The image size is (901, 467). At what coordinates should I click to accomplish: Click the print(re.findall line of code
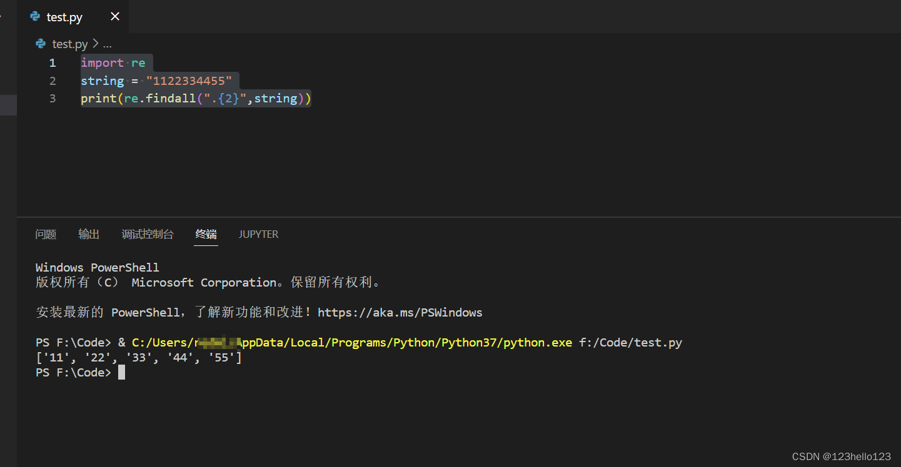[x=196, y=98]
